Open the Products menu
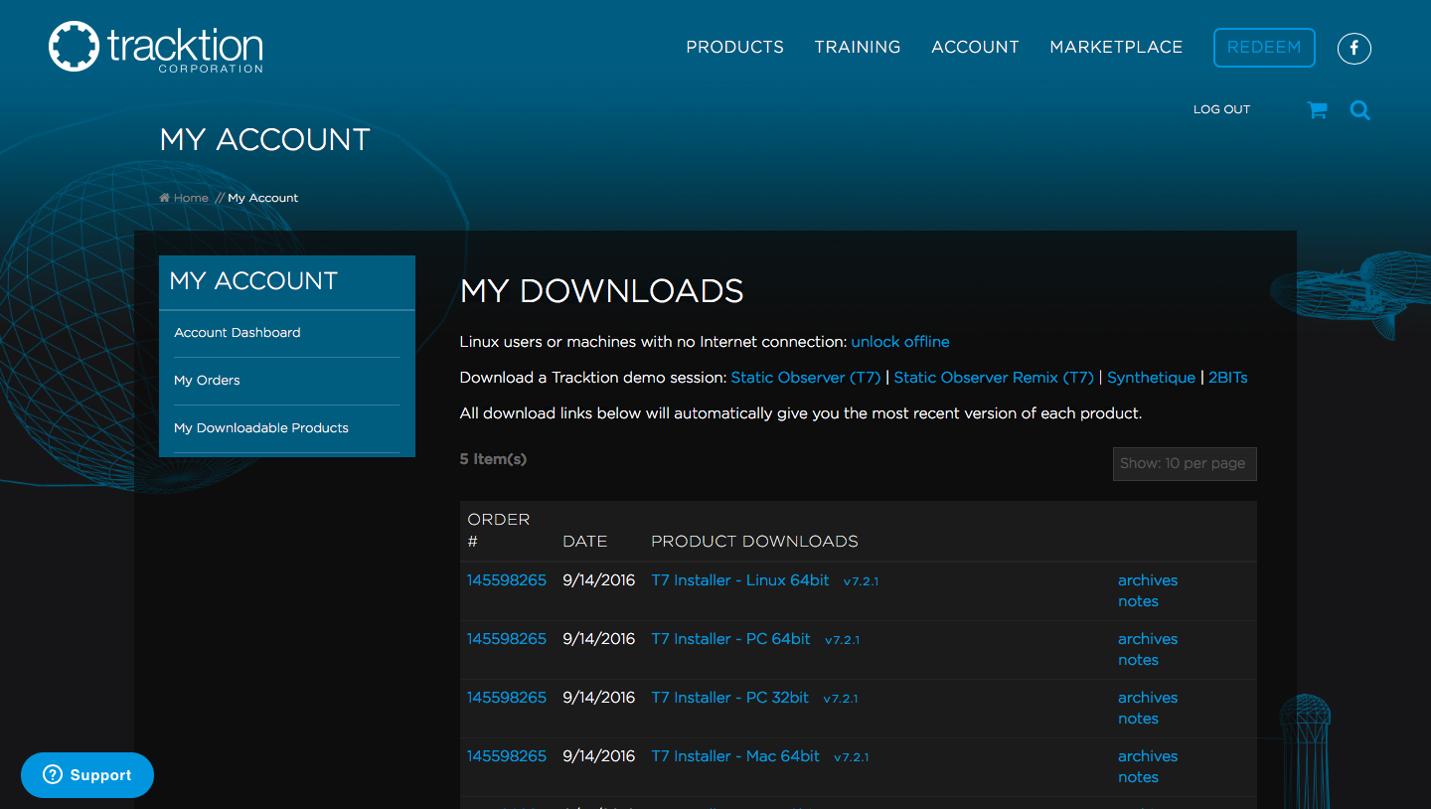This screenshot has height=809, width=1431. pyautogui.click(x=734, y=47)
